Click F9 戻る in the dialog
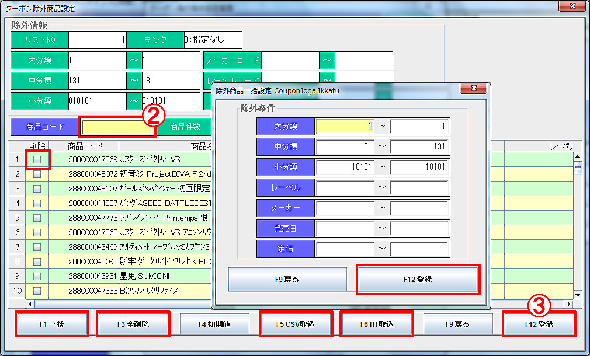590x356 pixels. point(287,280)
